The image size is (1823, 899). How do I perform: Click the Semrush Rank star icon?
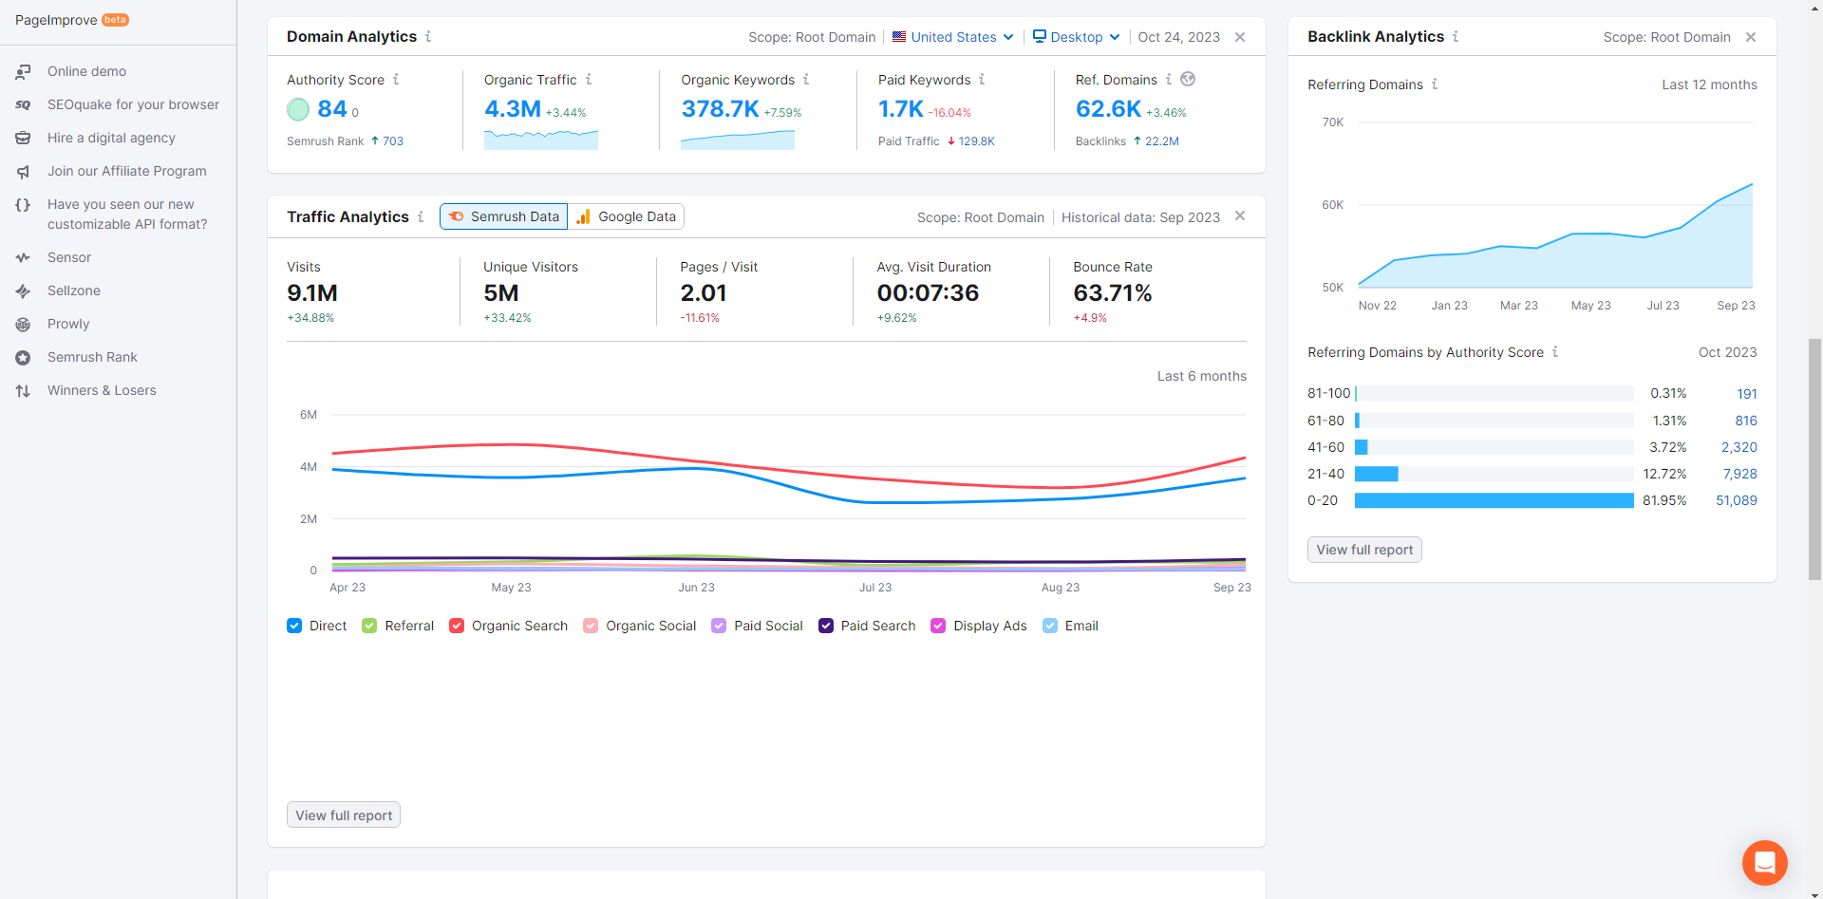[23, 357]
